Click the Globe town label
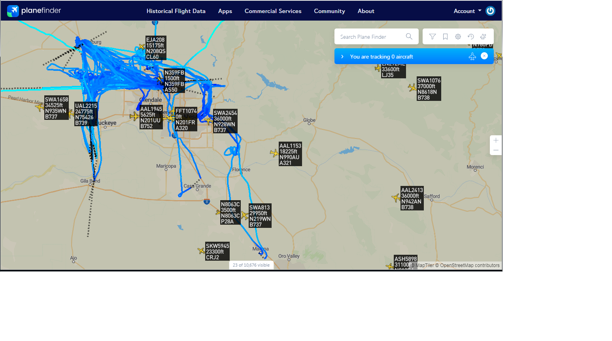 (309, 120)
